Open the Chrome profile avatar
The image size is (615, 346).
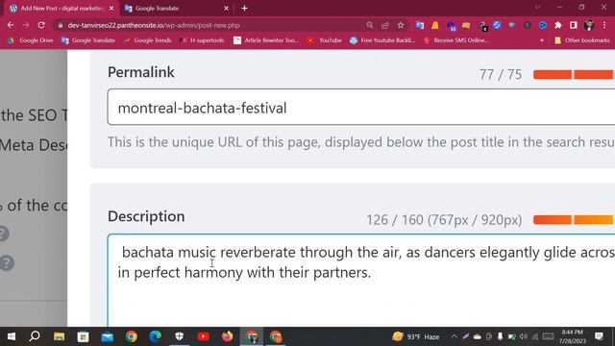coord(589,25)
